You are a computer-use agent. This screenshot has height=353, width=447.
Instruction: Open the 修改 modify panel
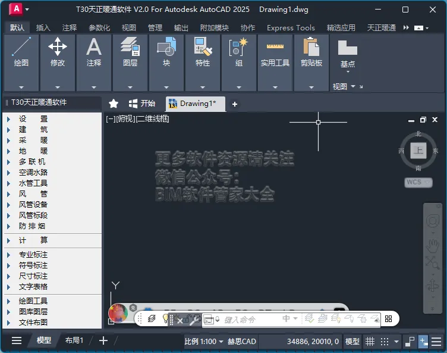click(x=58, y=63)
